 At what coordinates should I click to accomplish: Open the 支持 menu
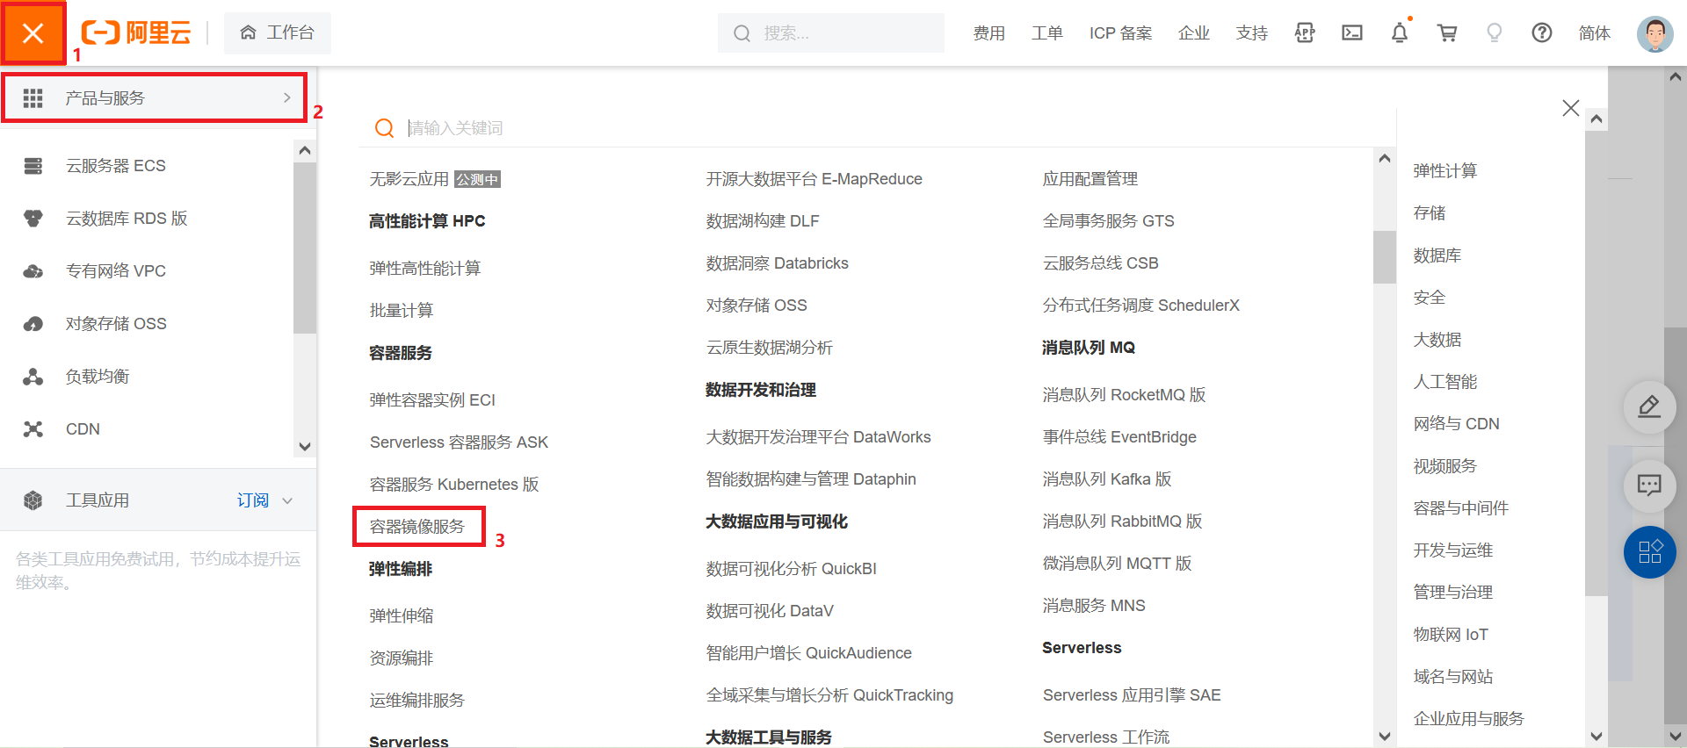click(x=1251, y=32)
